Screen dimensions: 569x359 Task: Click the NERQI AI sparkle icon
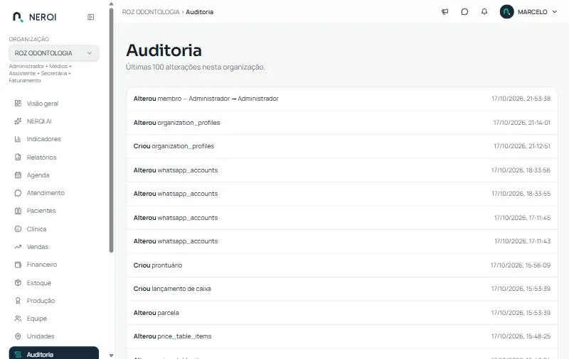(x=18, y=121)
